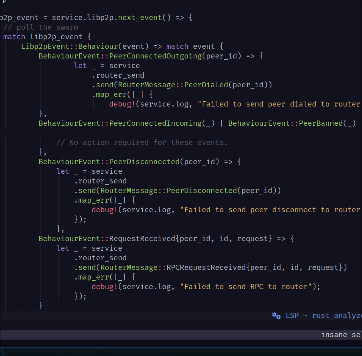Click "BehaviourEvent::PeerConnectedIncoming(_)" pattern
Screen dimensions: 362x356
click(127, 123)
